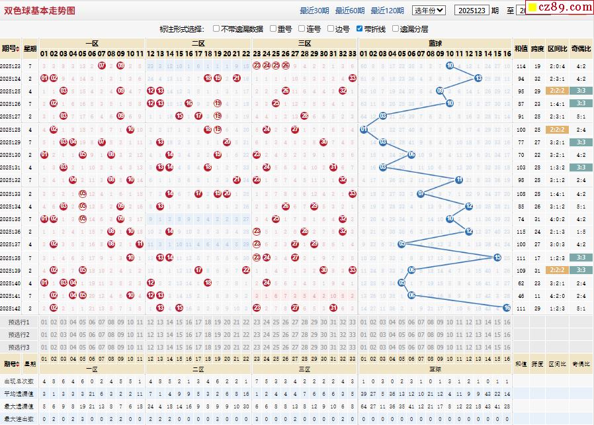
Task: Open the 选年份 year dropdown
Action: [429, 11]
